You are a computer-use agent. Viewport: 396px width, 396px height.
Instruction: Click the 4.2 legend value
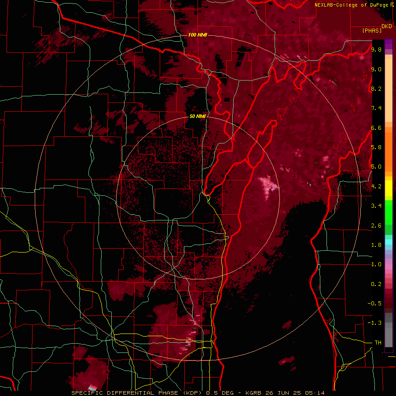[376, 187]
